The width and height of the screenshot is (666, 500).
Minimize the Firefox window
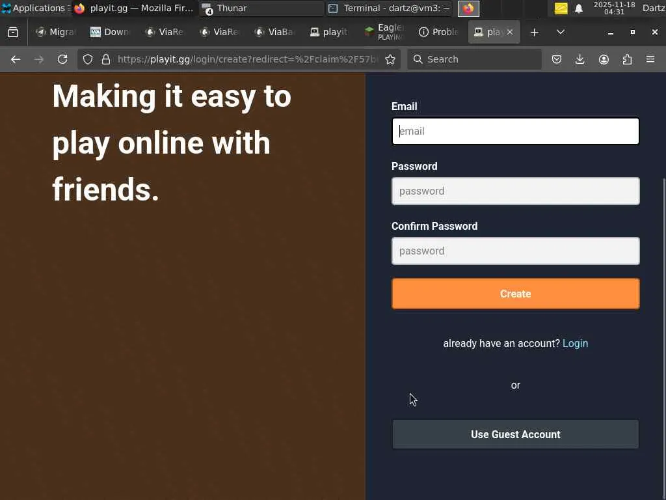coord(610,33)
